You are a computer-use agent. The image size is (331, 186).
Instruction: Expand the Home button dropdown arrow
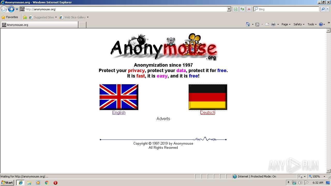coord(253,24)
